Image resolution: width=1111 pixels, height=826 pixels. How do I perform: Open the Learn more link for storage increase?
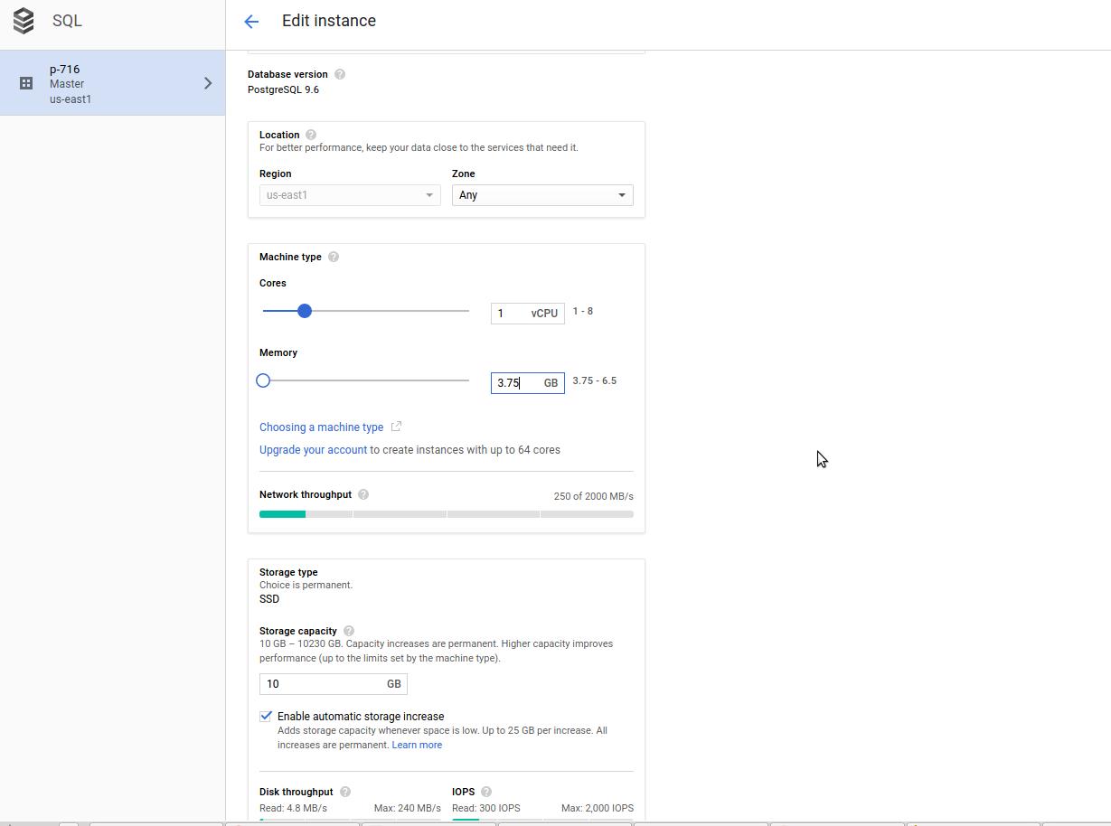pyautogui.click(x=417, y=745)
